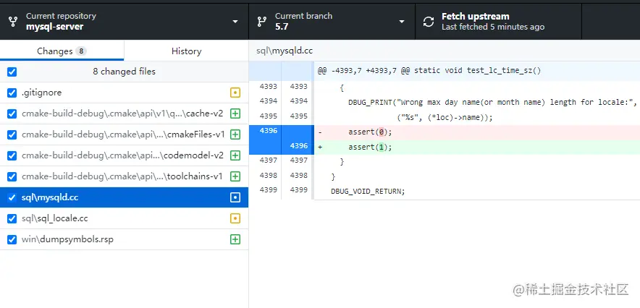Image resolution: width=640 pixels, height=308 pixels.
Task: Click the branch icon beside Current branch
Action: 261,22
